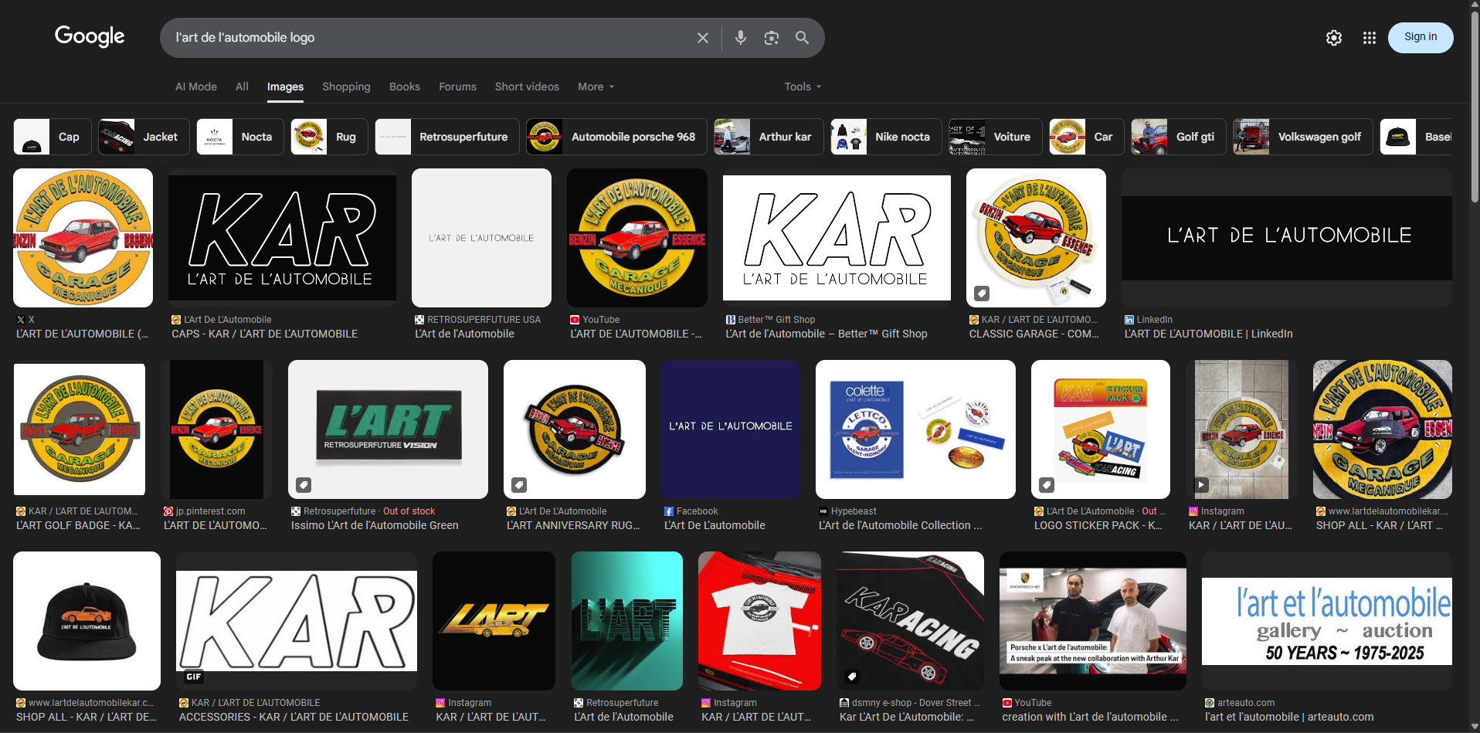Filter images by Cap chip
1480x733 pixels.
pyautogui.click(x=53, y=137)
